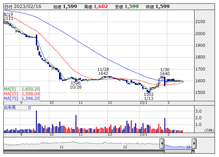Click the left range handle in navigator
The height and width of the screenshot is (157, 219).
click(x=162, y=144)
